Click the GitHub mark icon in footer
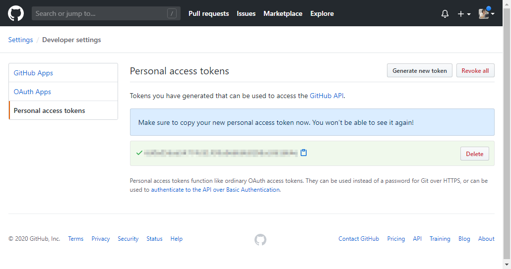The height and width of the screenshot is (269, 511). pos(260,240)
